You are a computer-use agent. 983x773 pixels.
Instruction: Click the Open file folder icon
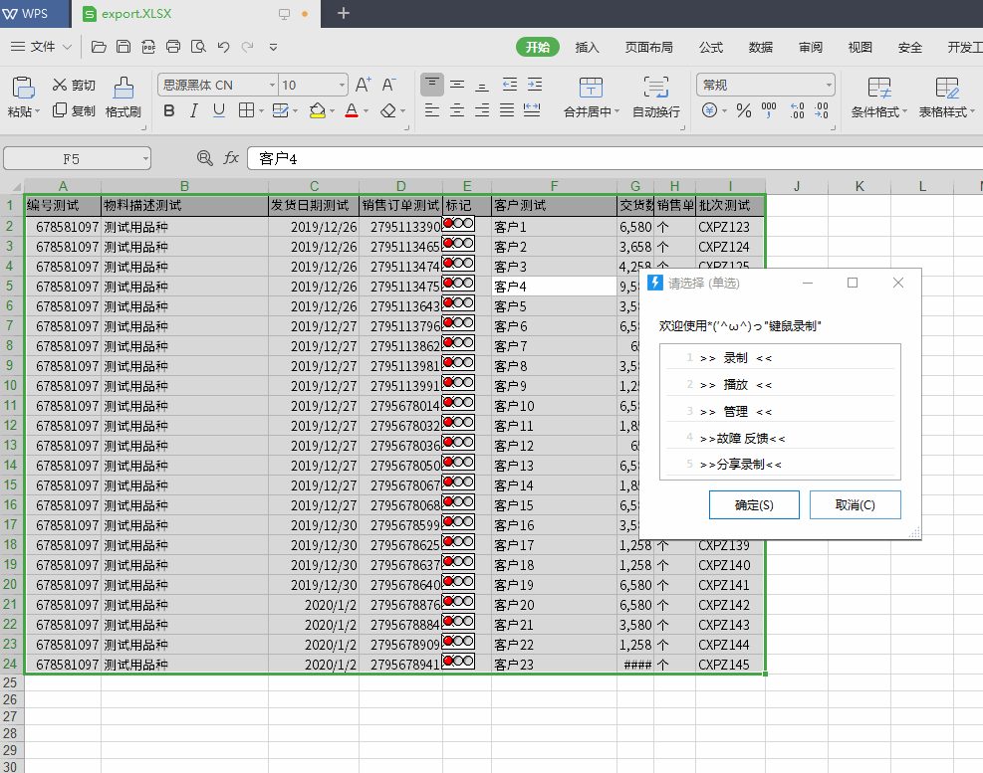click(x=99, y=47)
